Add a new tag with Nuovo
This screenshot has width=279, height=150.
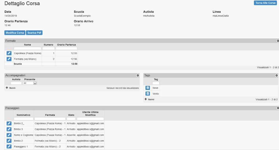pos(149,99)
